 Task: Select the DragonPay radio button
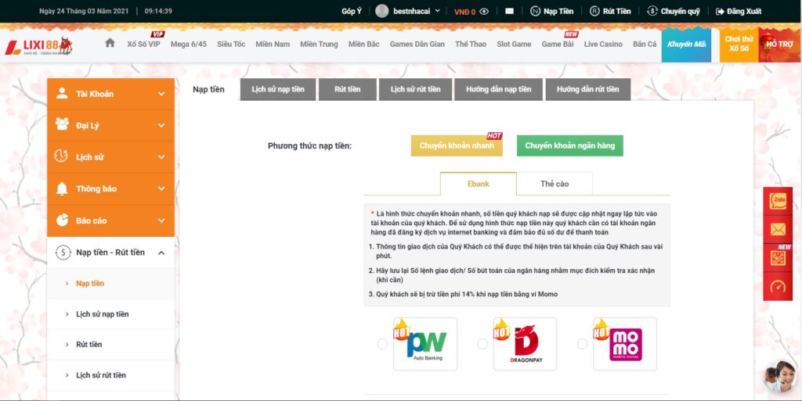point(482,344)
